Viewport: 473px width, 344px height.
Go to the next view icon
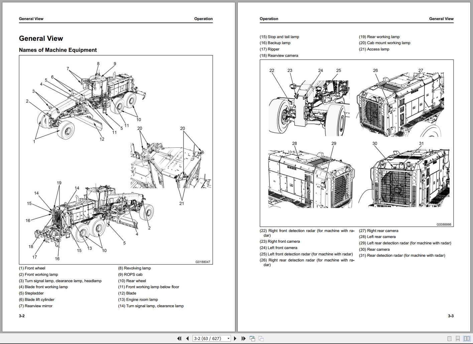(261, 338)
